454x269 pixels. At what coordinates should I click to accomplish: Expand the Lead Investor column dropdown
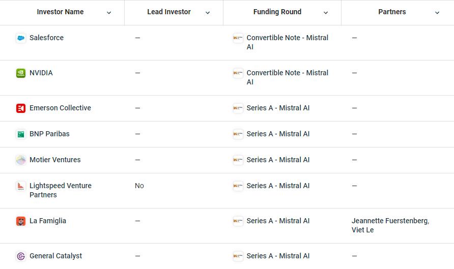(x=208, y=13)
